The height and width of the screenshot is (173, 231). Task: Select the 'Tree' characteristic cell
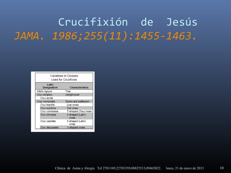point(68,91)
